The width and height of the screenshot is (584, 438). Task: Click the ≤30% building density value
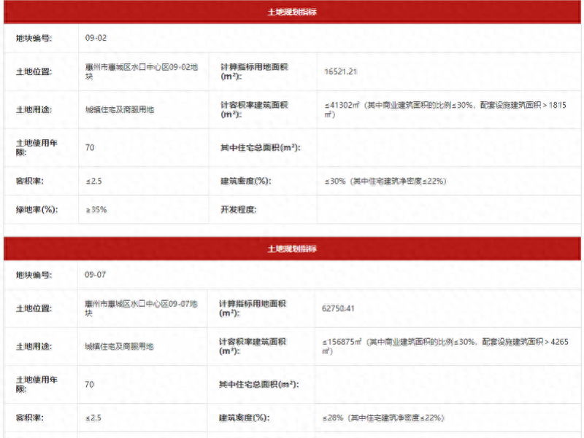[385, 181]
